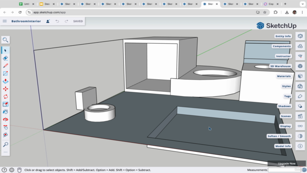Select the Line pencil tool

click(x=5, y=66)
